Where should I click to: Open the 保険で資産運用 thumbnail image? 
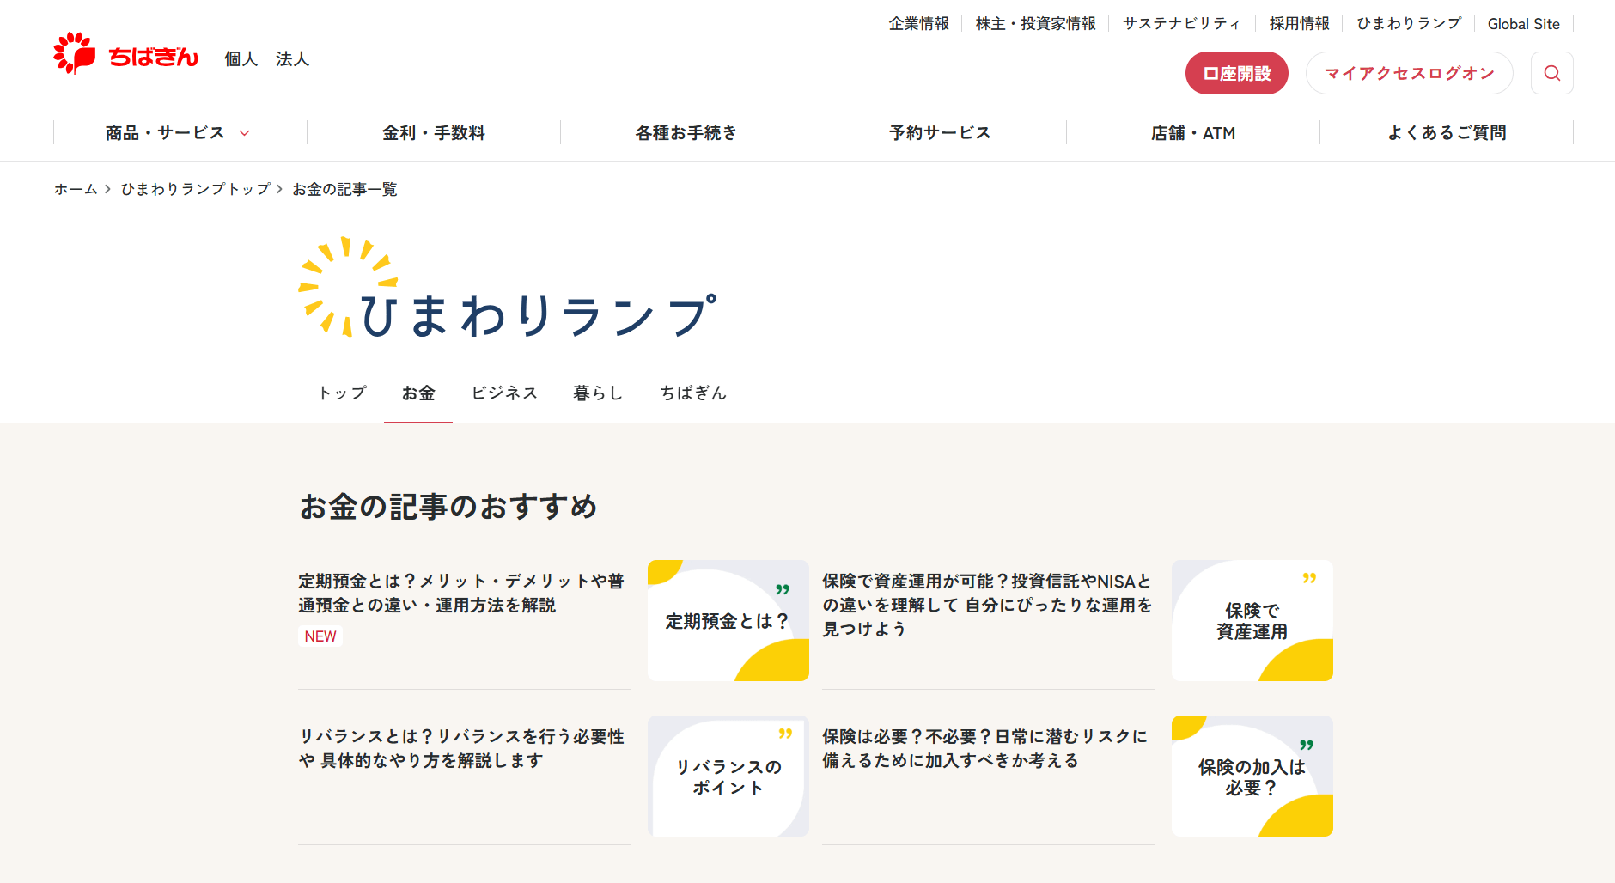[x=1252, y=621]
